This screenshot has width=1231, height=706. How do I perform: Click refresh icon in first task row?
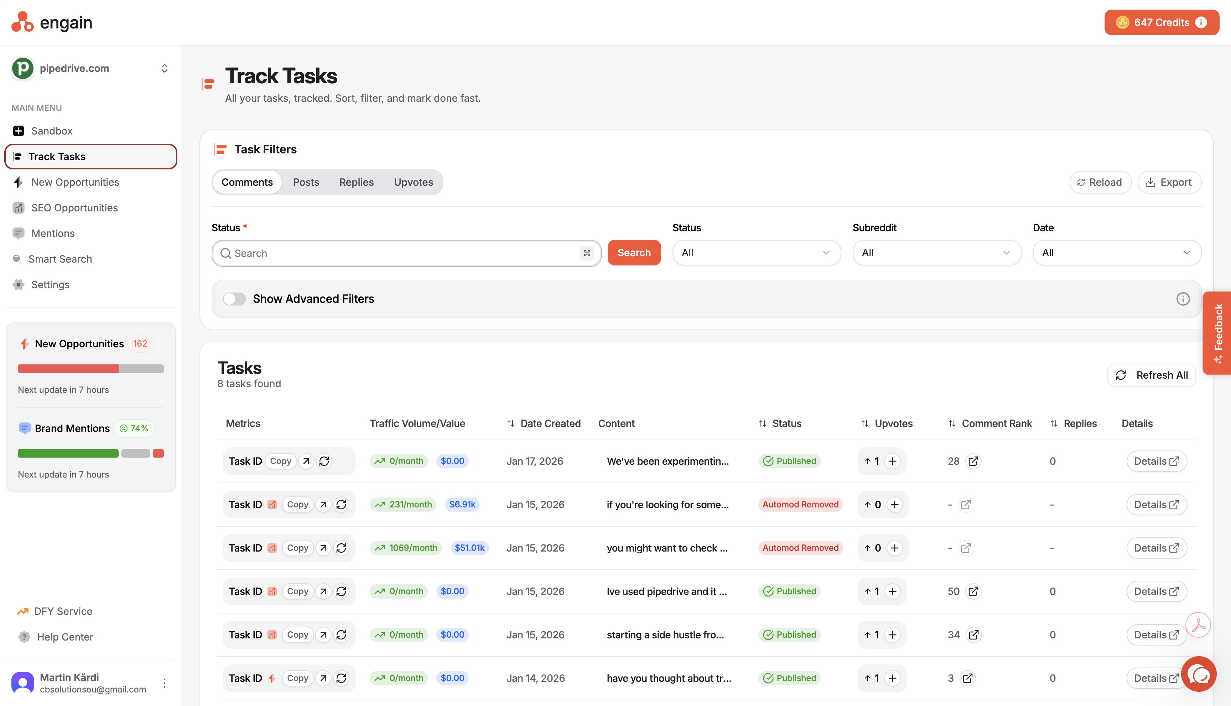pyautogui.click(x=324, y=461)
